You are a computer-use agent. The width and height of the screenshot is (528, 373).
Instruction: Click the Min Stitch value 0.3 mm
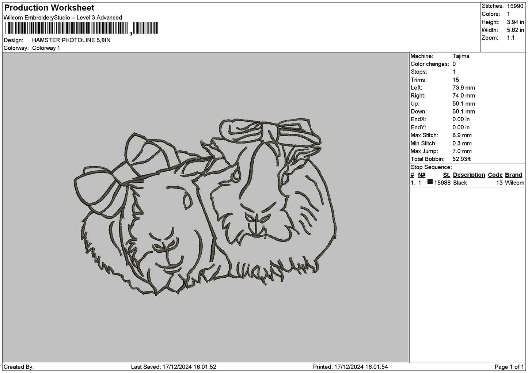pyautogui.click(x=462, y=144)
